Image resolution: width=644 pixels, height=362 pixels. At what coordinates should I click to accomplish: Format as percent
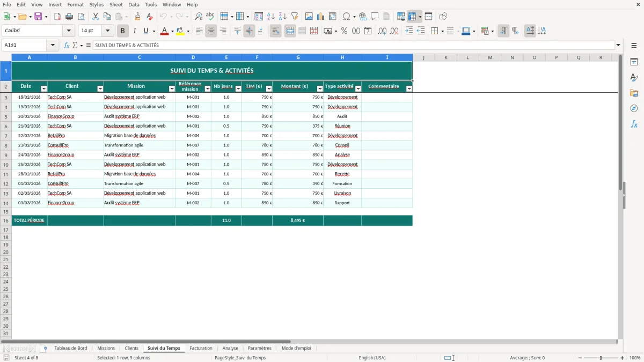click(345, 31)
